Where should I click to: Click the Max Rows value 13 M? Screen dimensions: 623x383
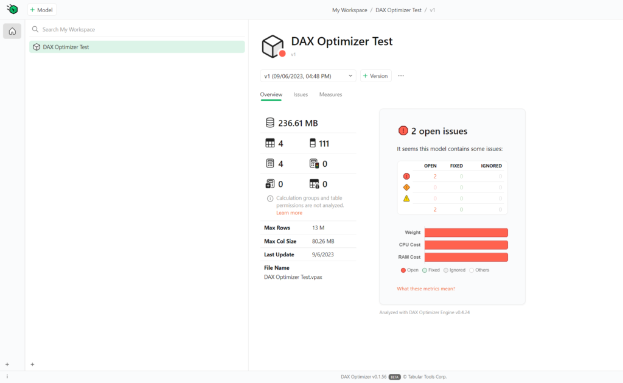[x=318, y=228]
